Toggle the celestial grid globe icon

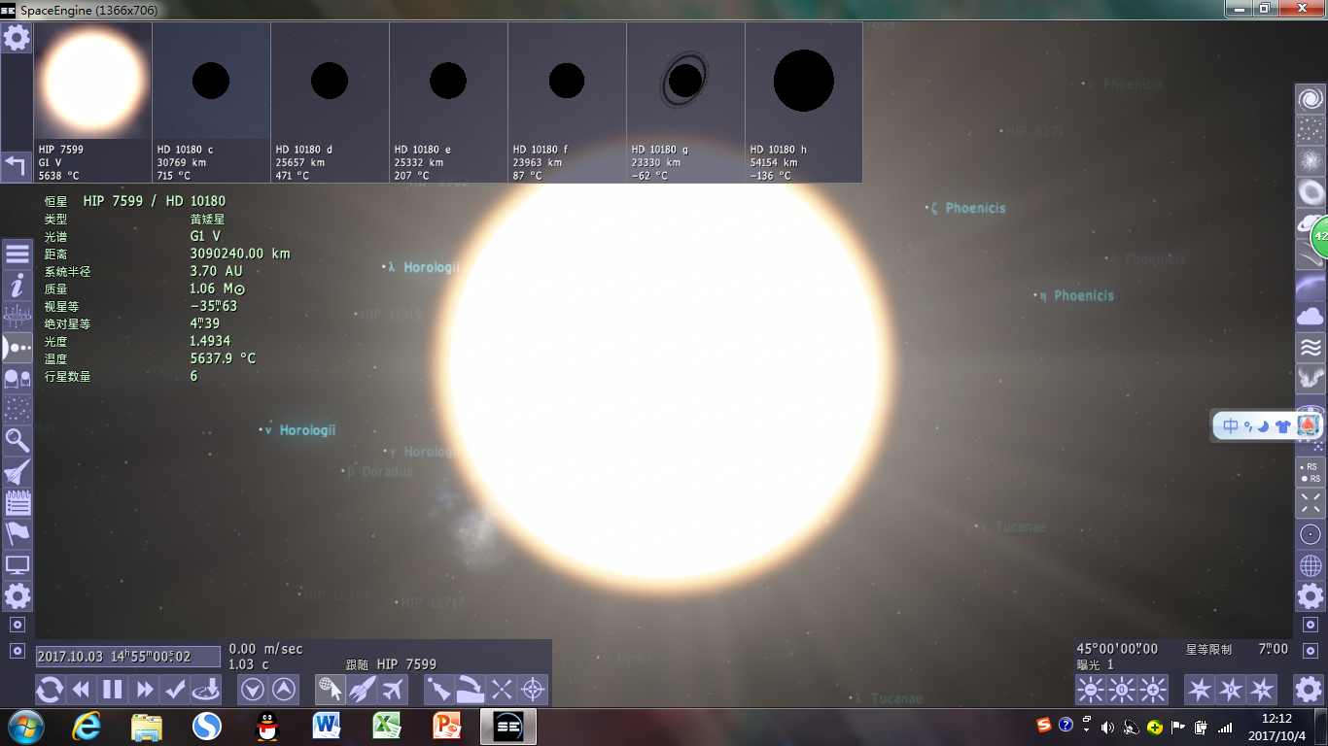tap(1311, 565)
